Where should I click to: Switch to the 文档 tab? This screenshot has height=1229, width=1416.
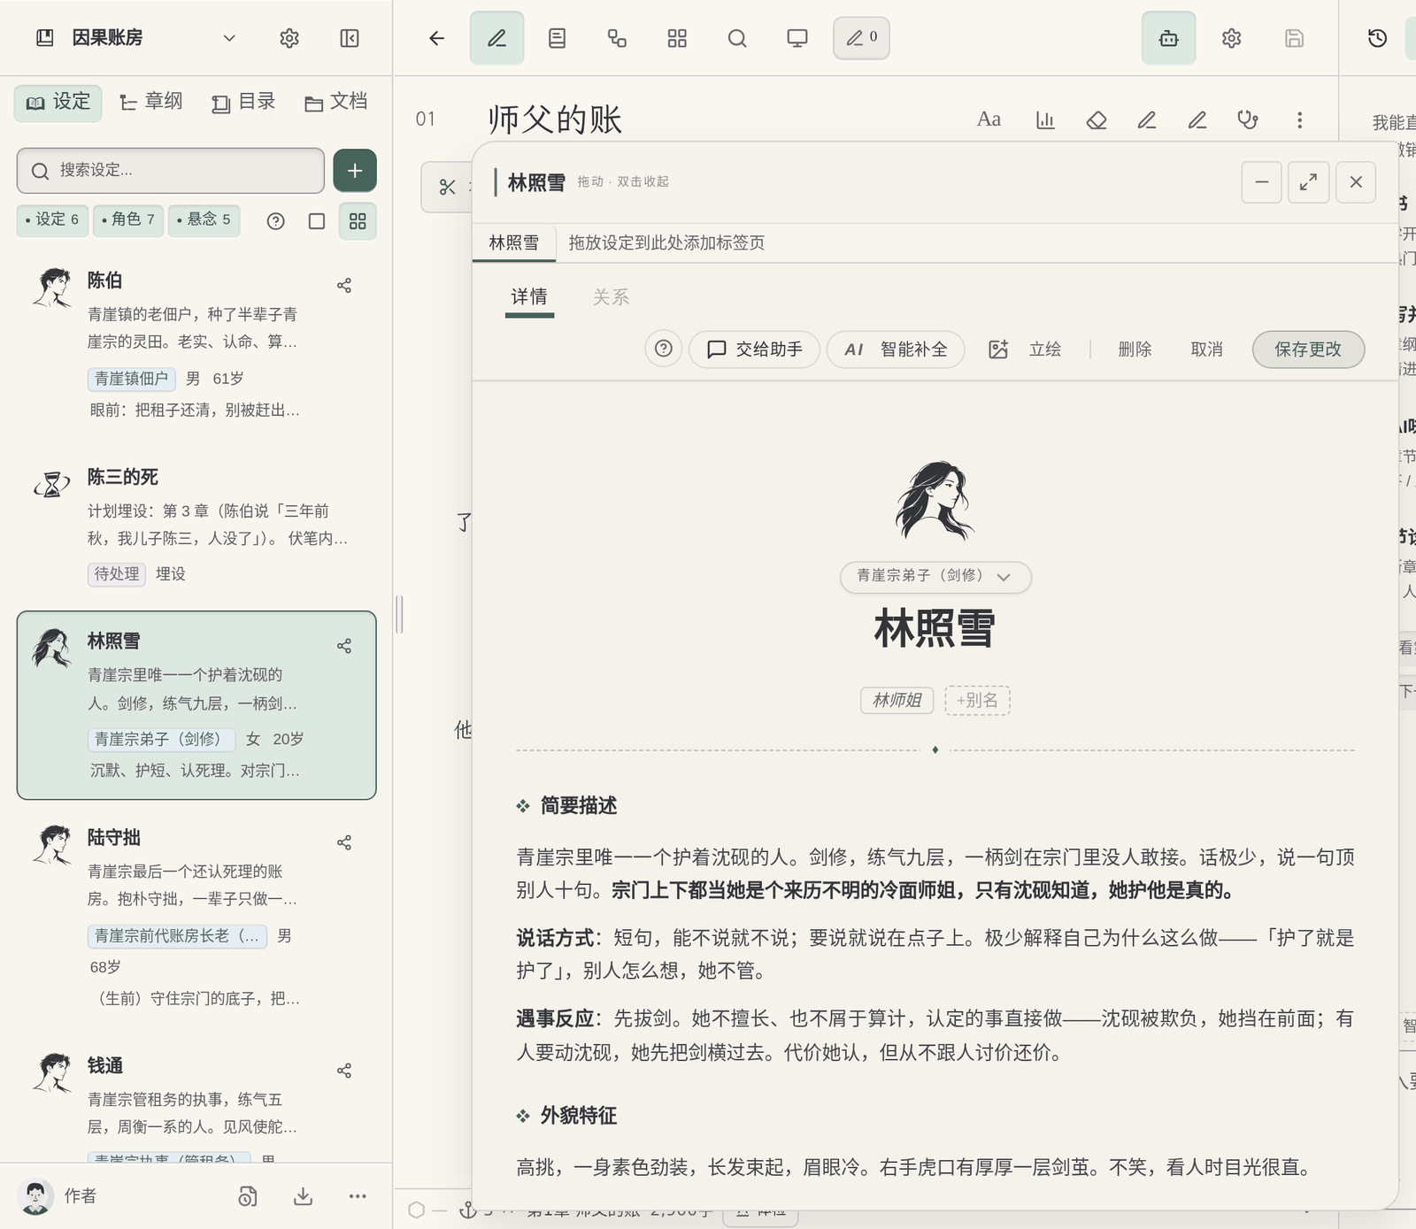[x=336, y=102]
